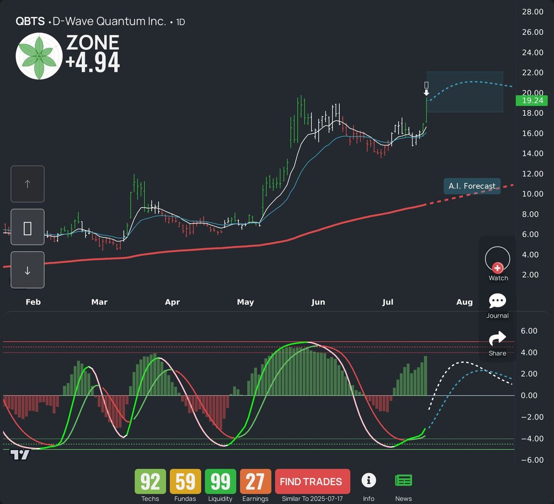The width and height of the screenshot is (554, 504).
Task: Click the TradingView logo mark
Action: click(x=20, y=455)
